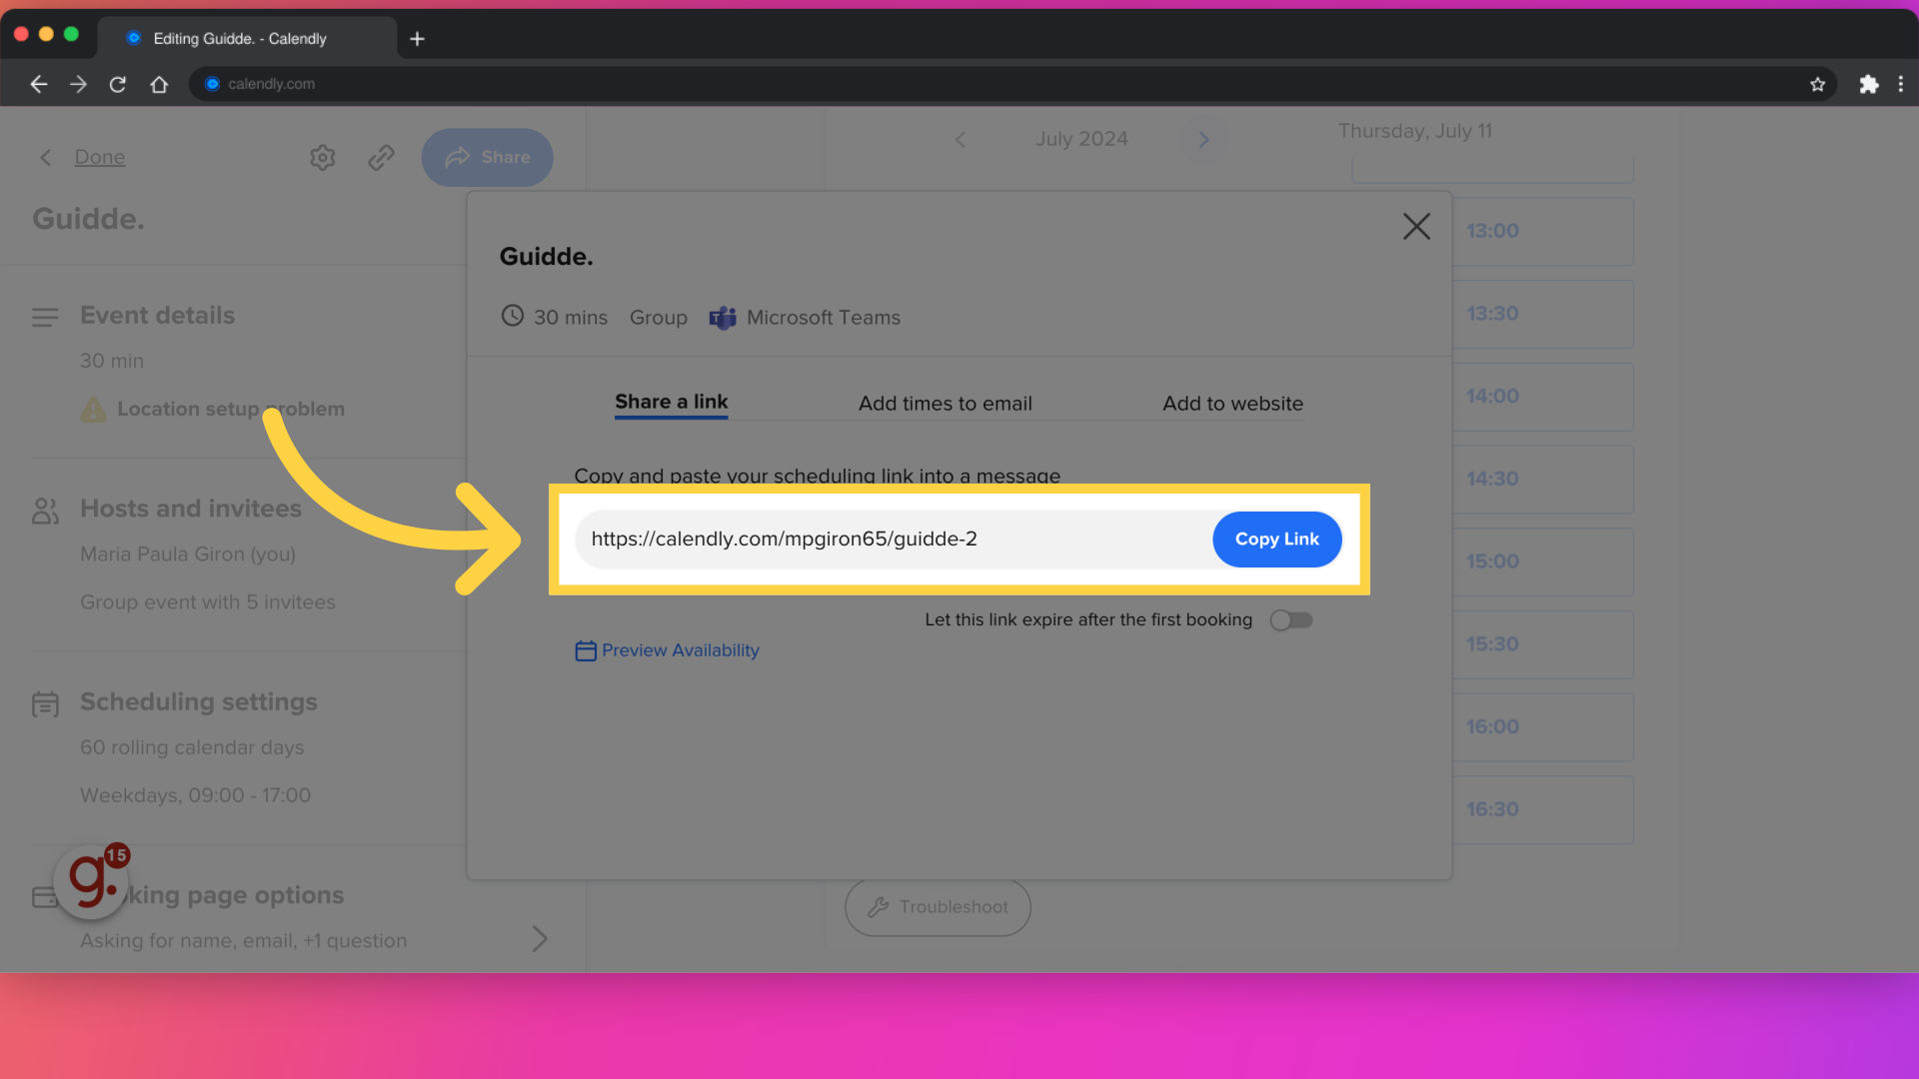1919x1079 pixels.
Task: Navigate to previous month arrow
Action: pos(960,138)
